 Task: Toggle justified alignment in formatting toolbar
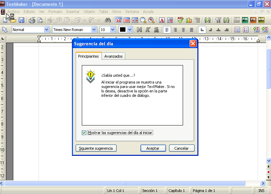coord(192,30)
